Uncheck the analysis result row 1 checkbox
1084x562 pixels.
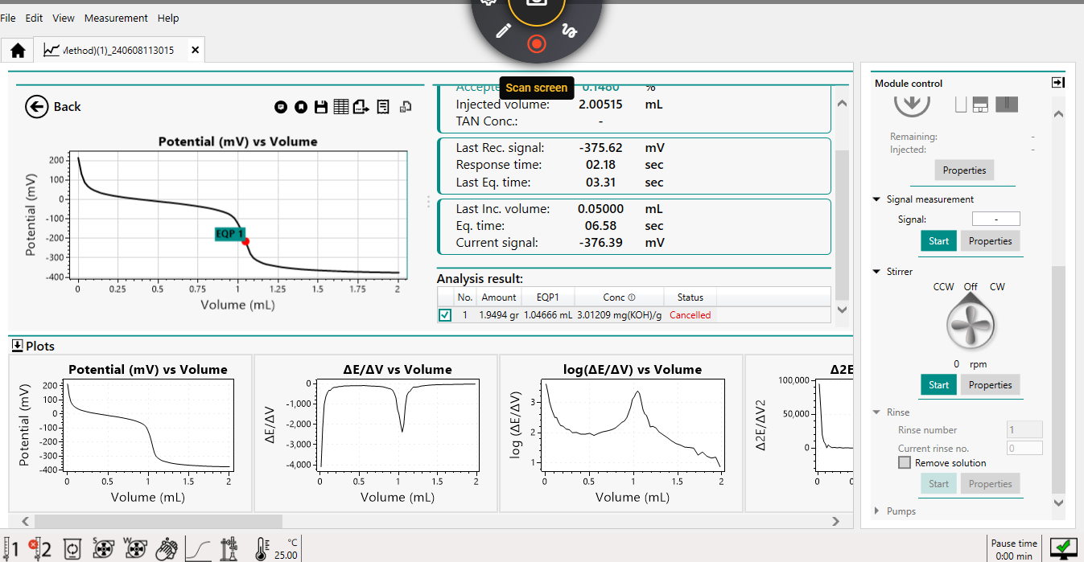(445, 315)
